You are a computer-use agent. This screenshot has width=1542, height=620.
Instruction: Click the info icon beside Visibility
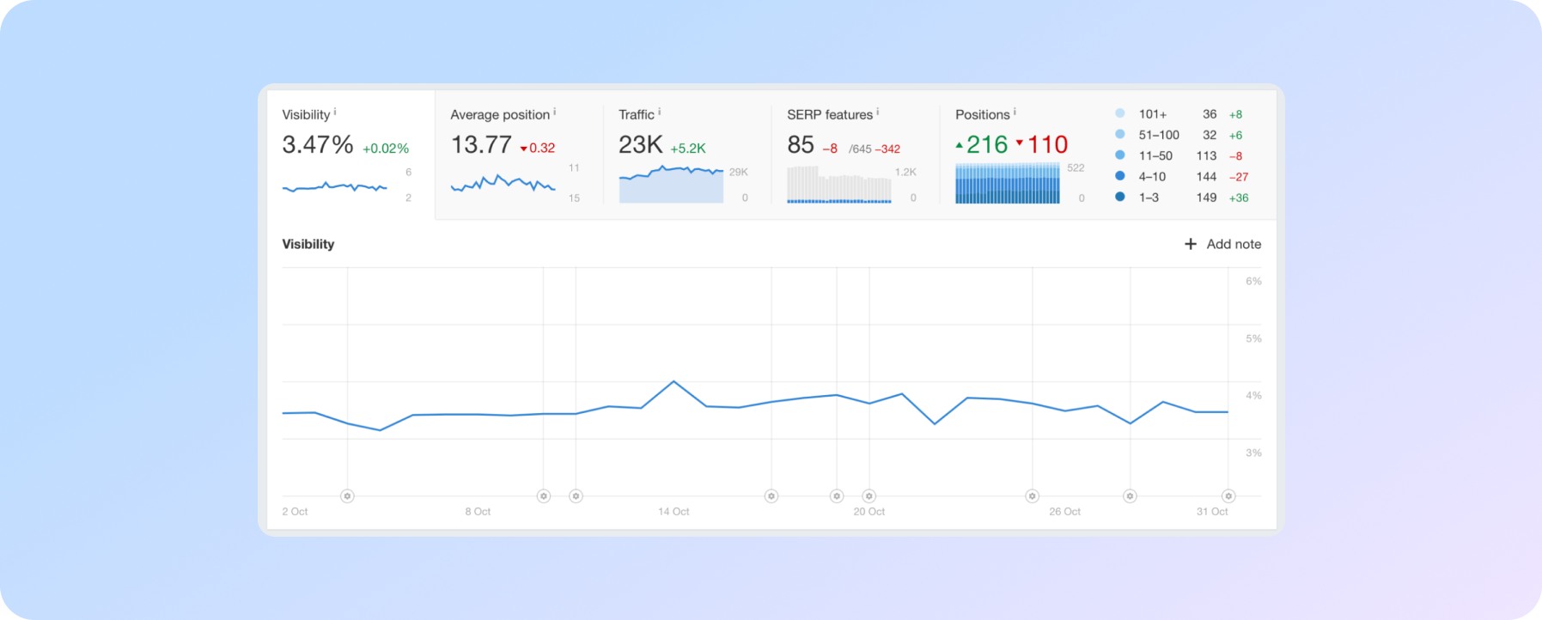coord(335,112)
